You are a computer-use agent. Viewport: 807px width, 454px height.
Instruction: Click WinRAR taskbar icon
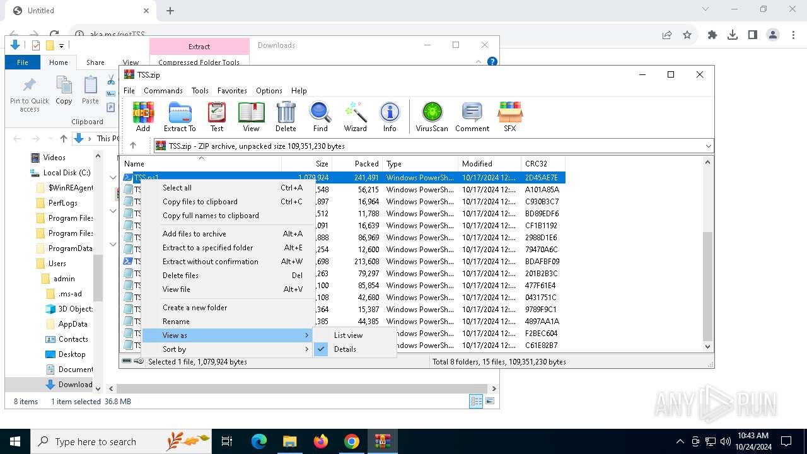(383, 441)
